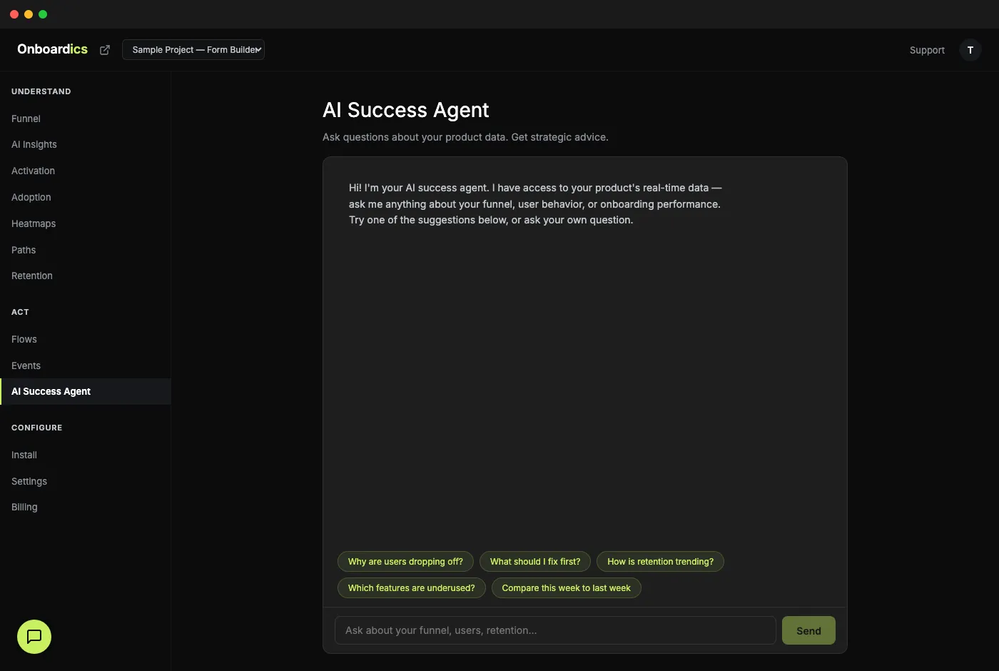Viewport: 999px width, 671px height.
Task: Select the 'Why are users dropping off?' suggestion
Action: [405, 562]
